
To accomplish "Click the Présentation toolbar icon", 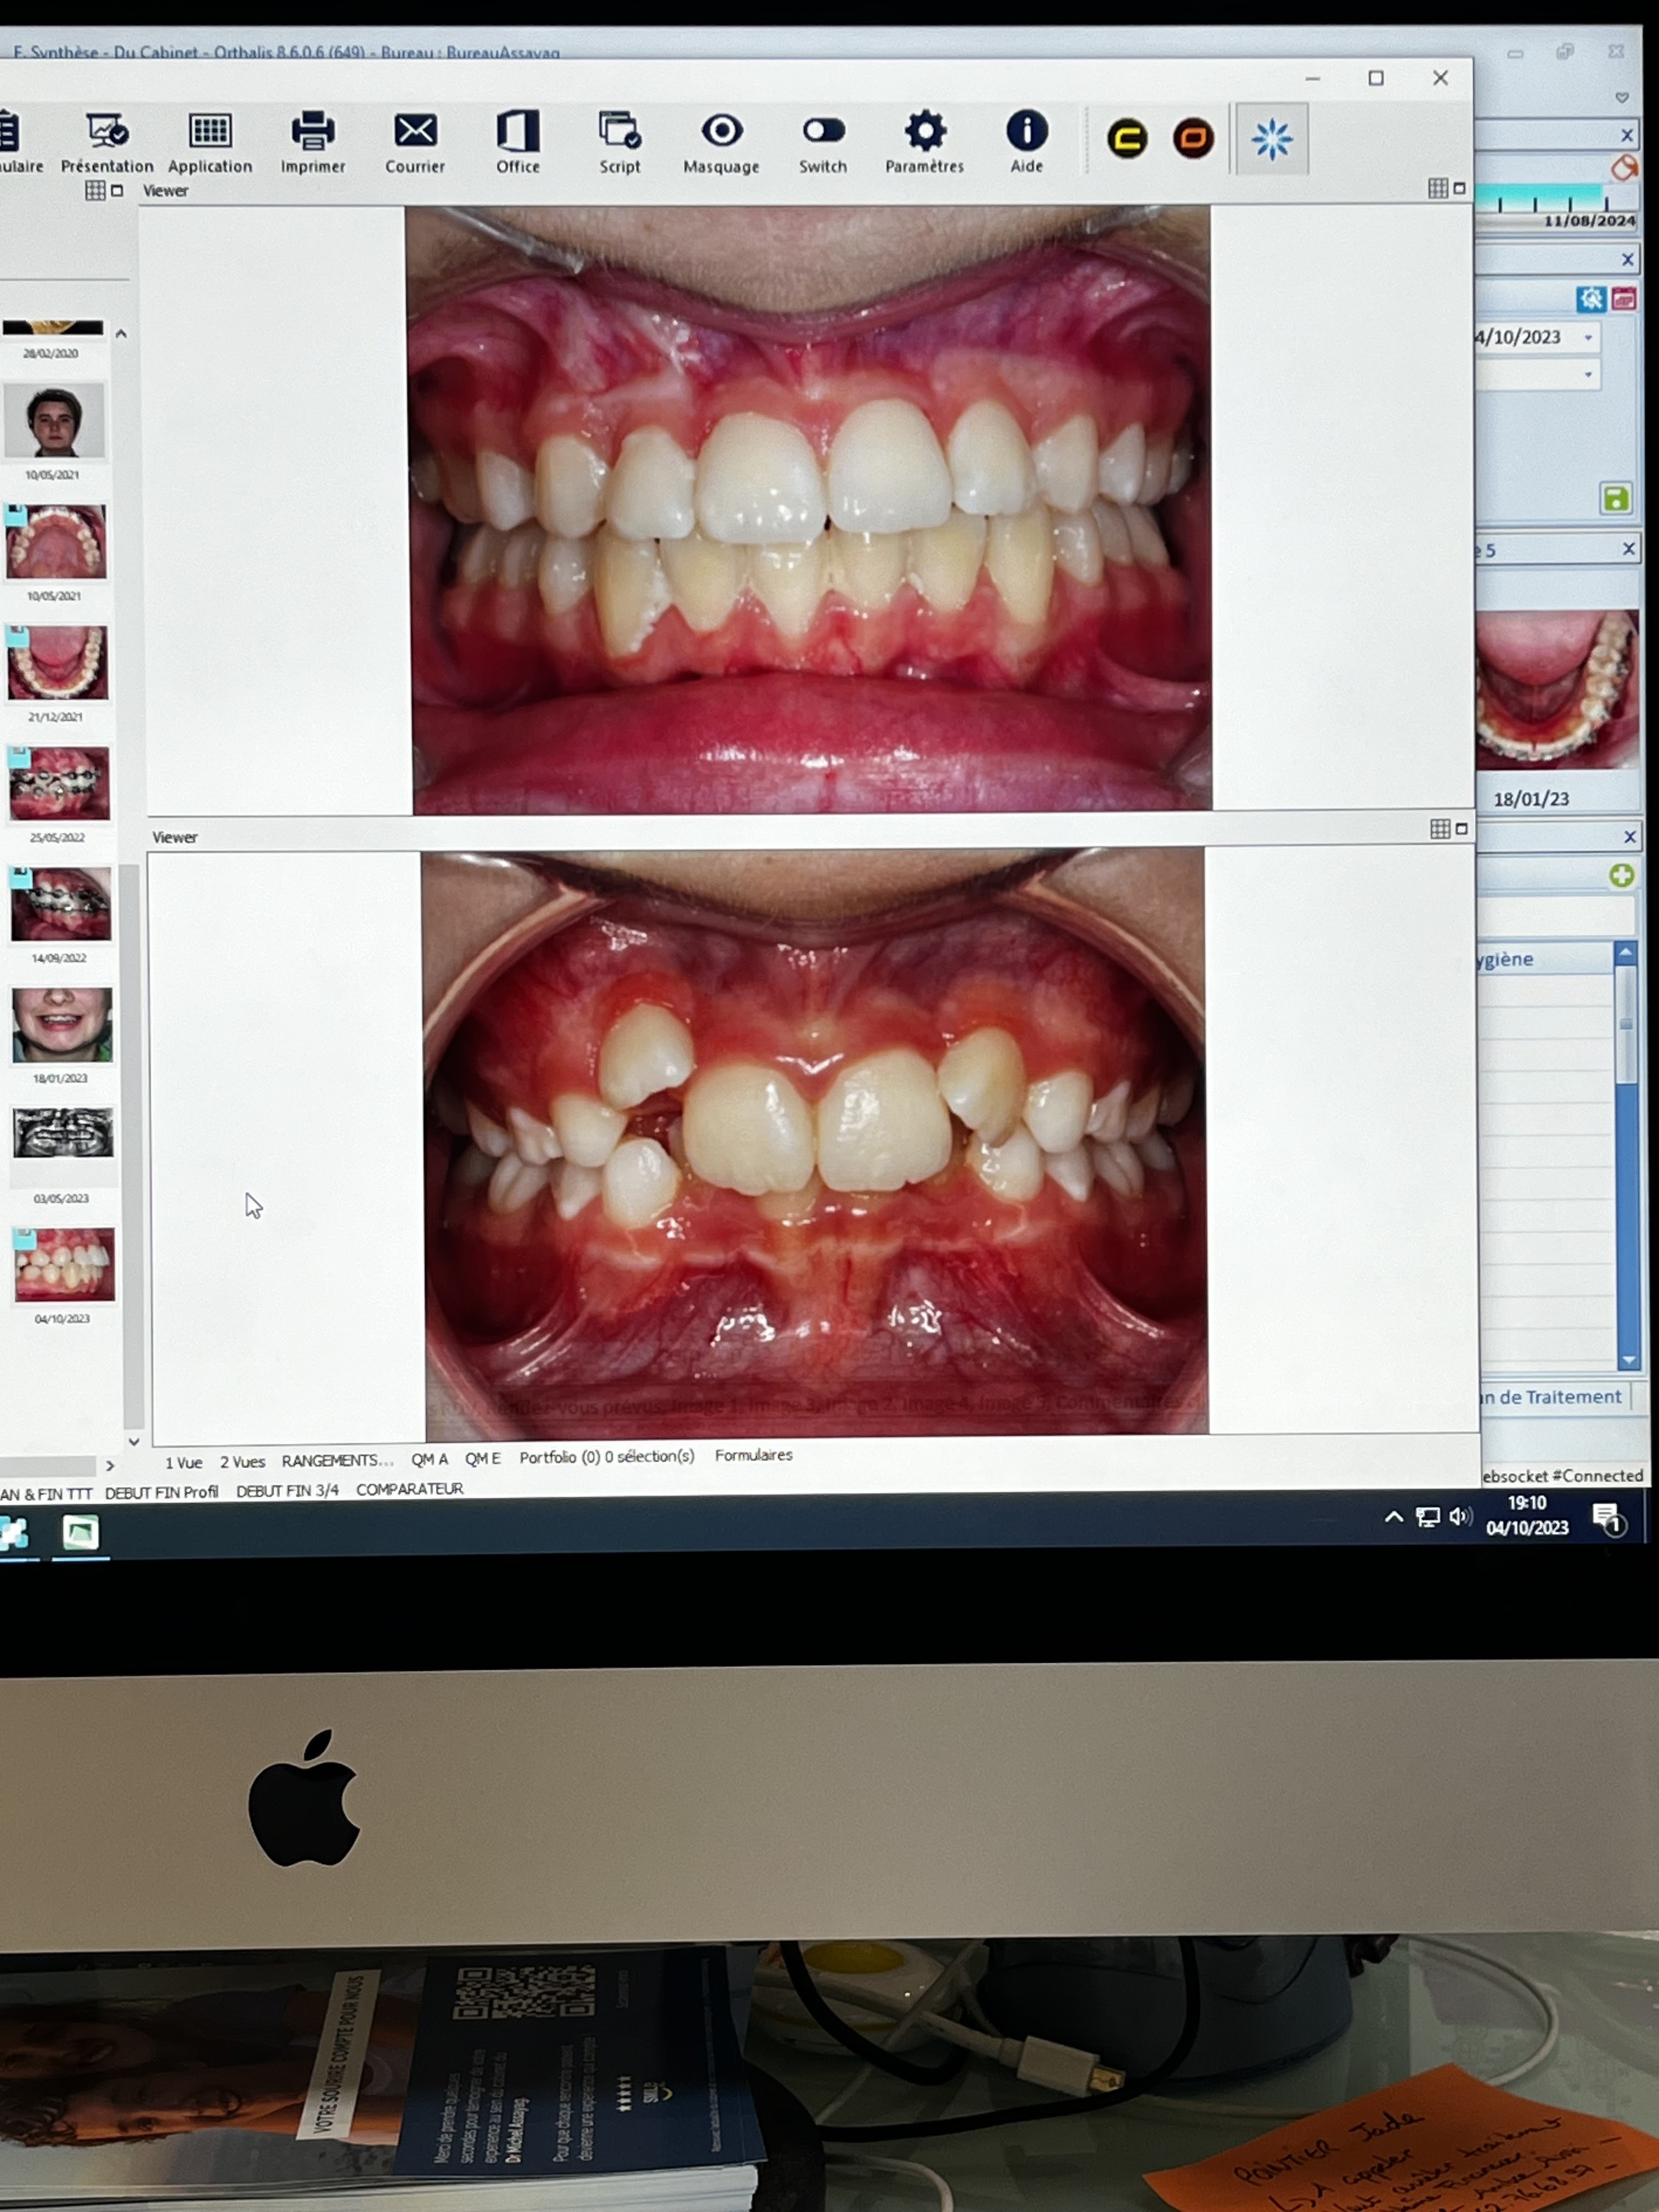I will pyautogui.click(x=106, y=132).
